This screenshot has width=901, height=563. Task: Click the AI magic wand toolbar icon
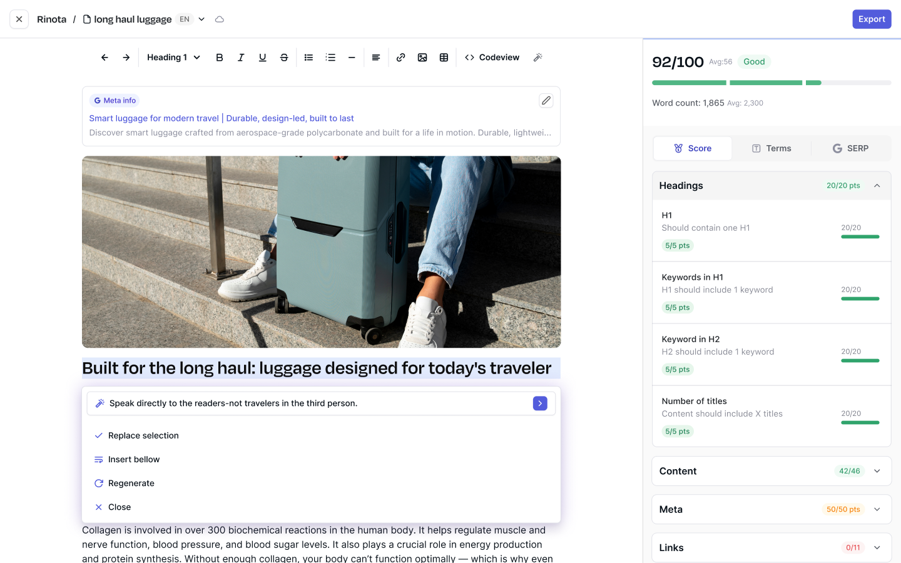538,58
